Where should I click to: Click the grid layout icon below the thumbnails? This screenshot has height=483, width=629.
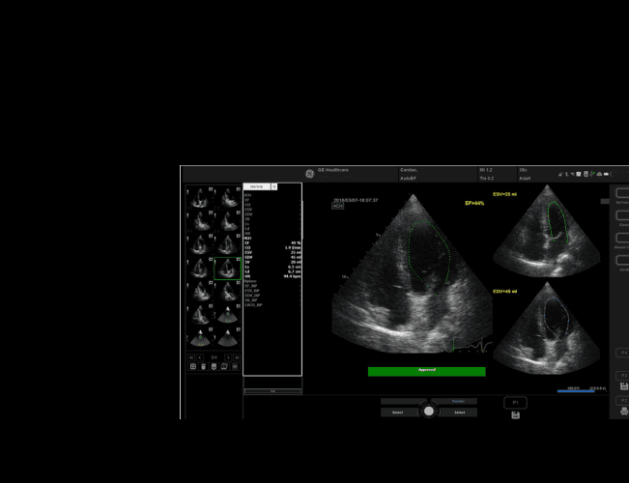tap(193, 367)
